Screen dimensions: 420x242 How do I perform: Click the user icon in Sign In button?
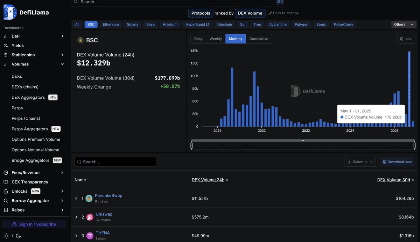click(x=14, y=224)
